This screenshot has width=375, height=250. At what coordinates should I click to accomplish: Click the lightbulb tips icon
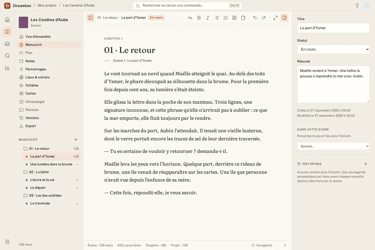tap(357, 5)
